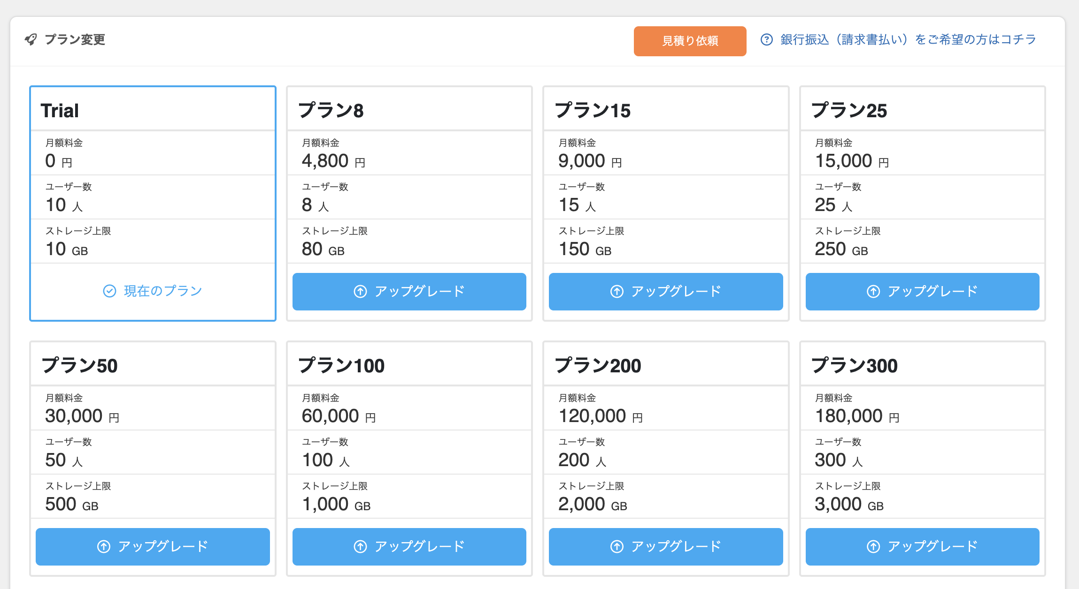Upgrade to プラン8

(409, 291)
